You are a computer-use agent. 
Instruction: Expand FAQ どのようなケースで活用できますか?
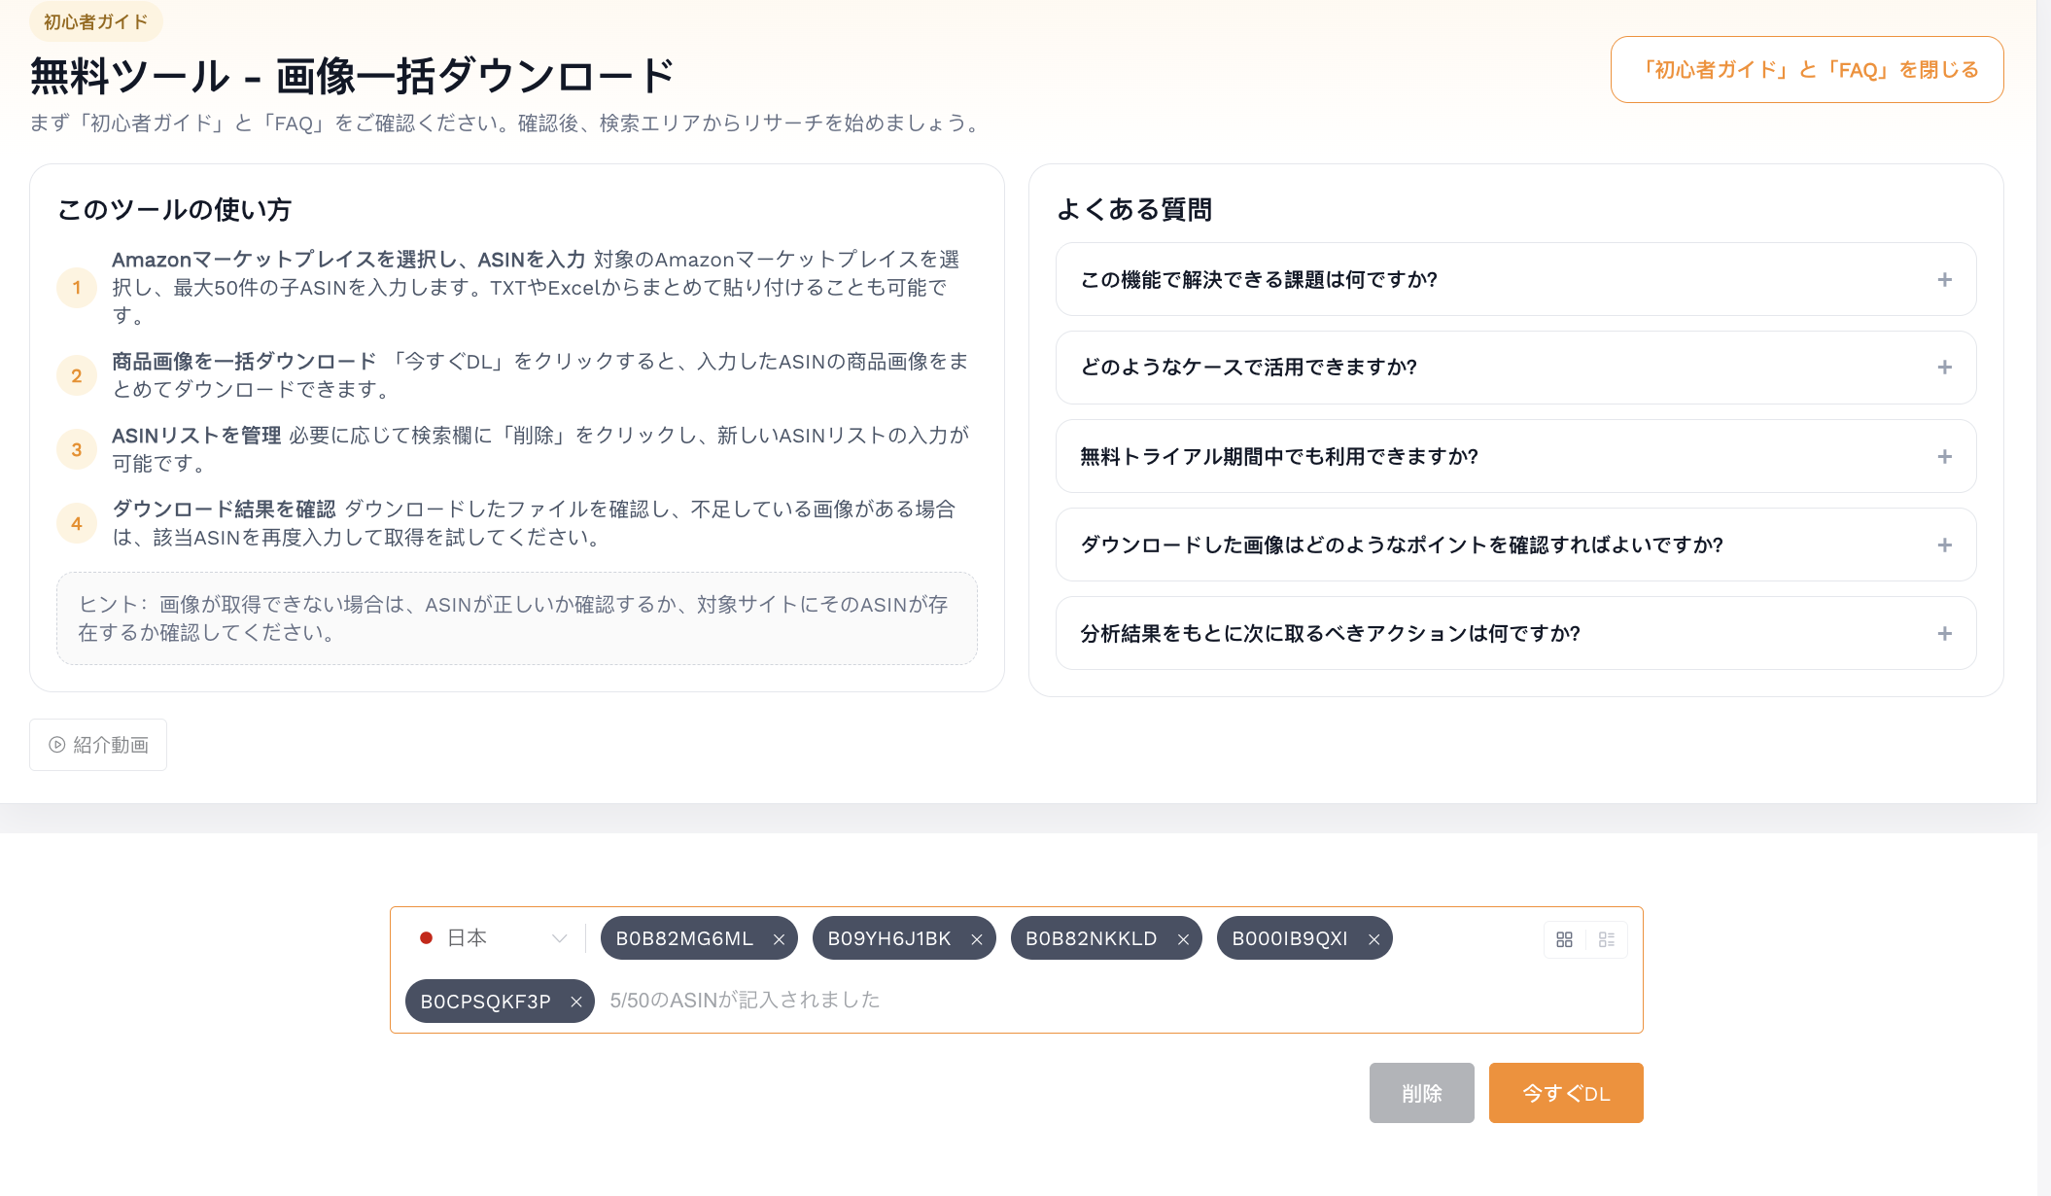[1515, 368]
